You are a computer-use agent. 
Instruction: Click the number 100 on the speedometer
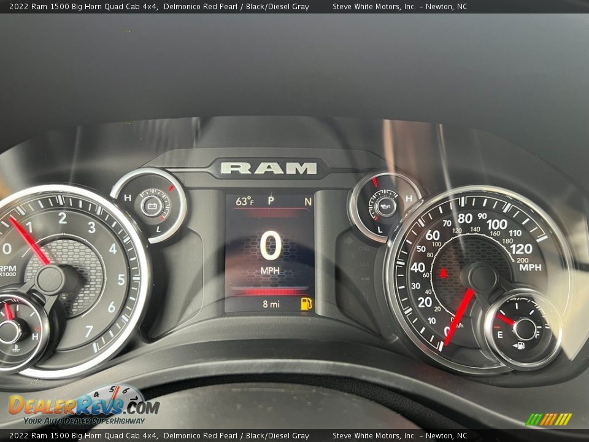(497, 225)
